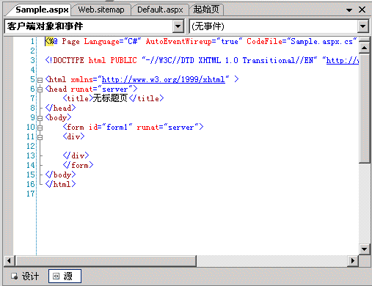Click the scroll right arrow in horizontal scrollbar
Viewport: 372px width, 286px height.
[352, 261]
